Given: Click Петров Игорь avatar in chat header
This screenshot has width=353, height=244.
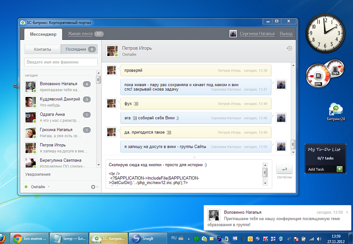Looking at the screenshot, I should 112,51.
